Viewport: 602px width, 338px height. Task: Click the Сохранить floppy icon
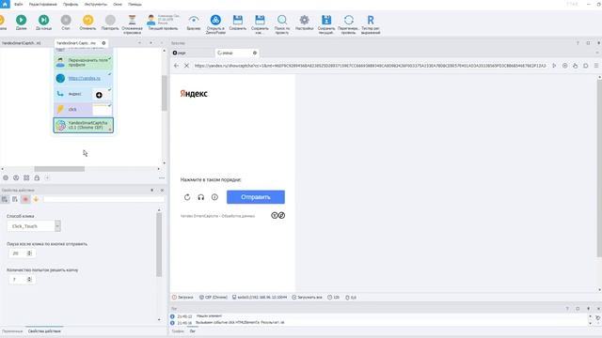238,20
